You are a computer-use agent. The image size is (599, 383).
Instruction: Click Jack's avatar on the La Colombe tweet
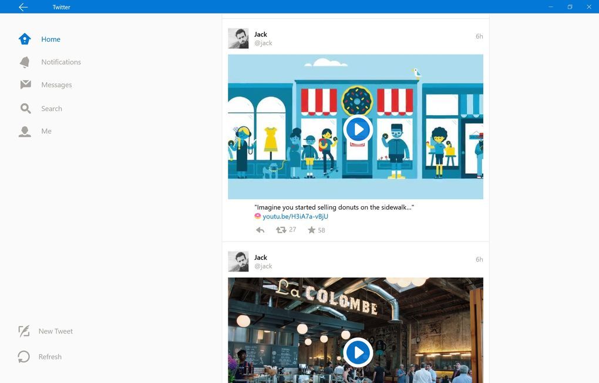239,261
